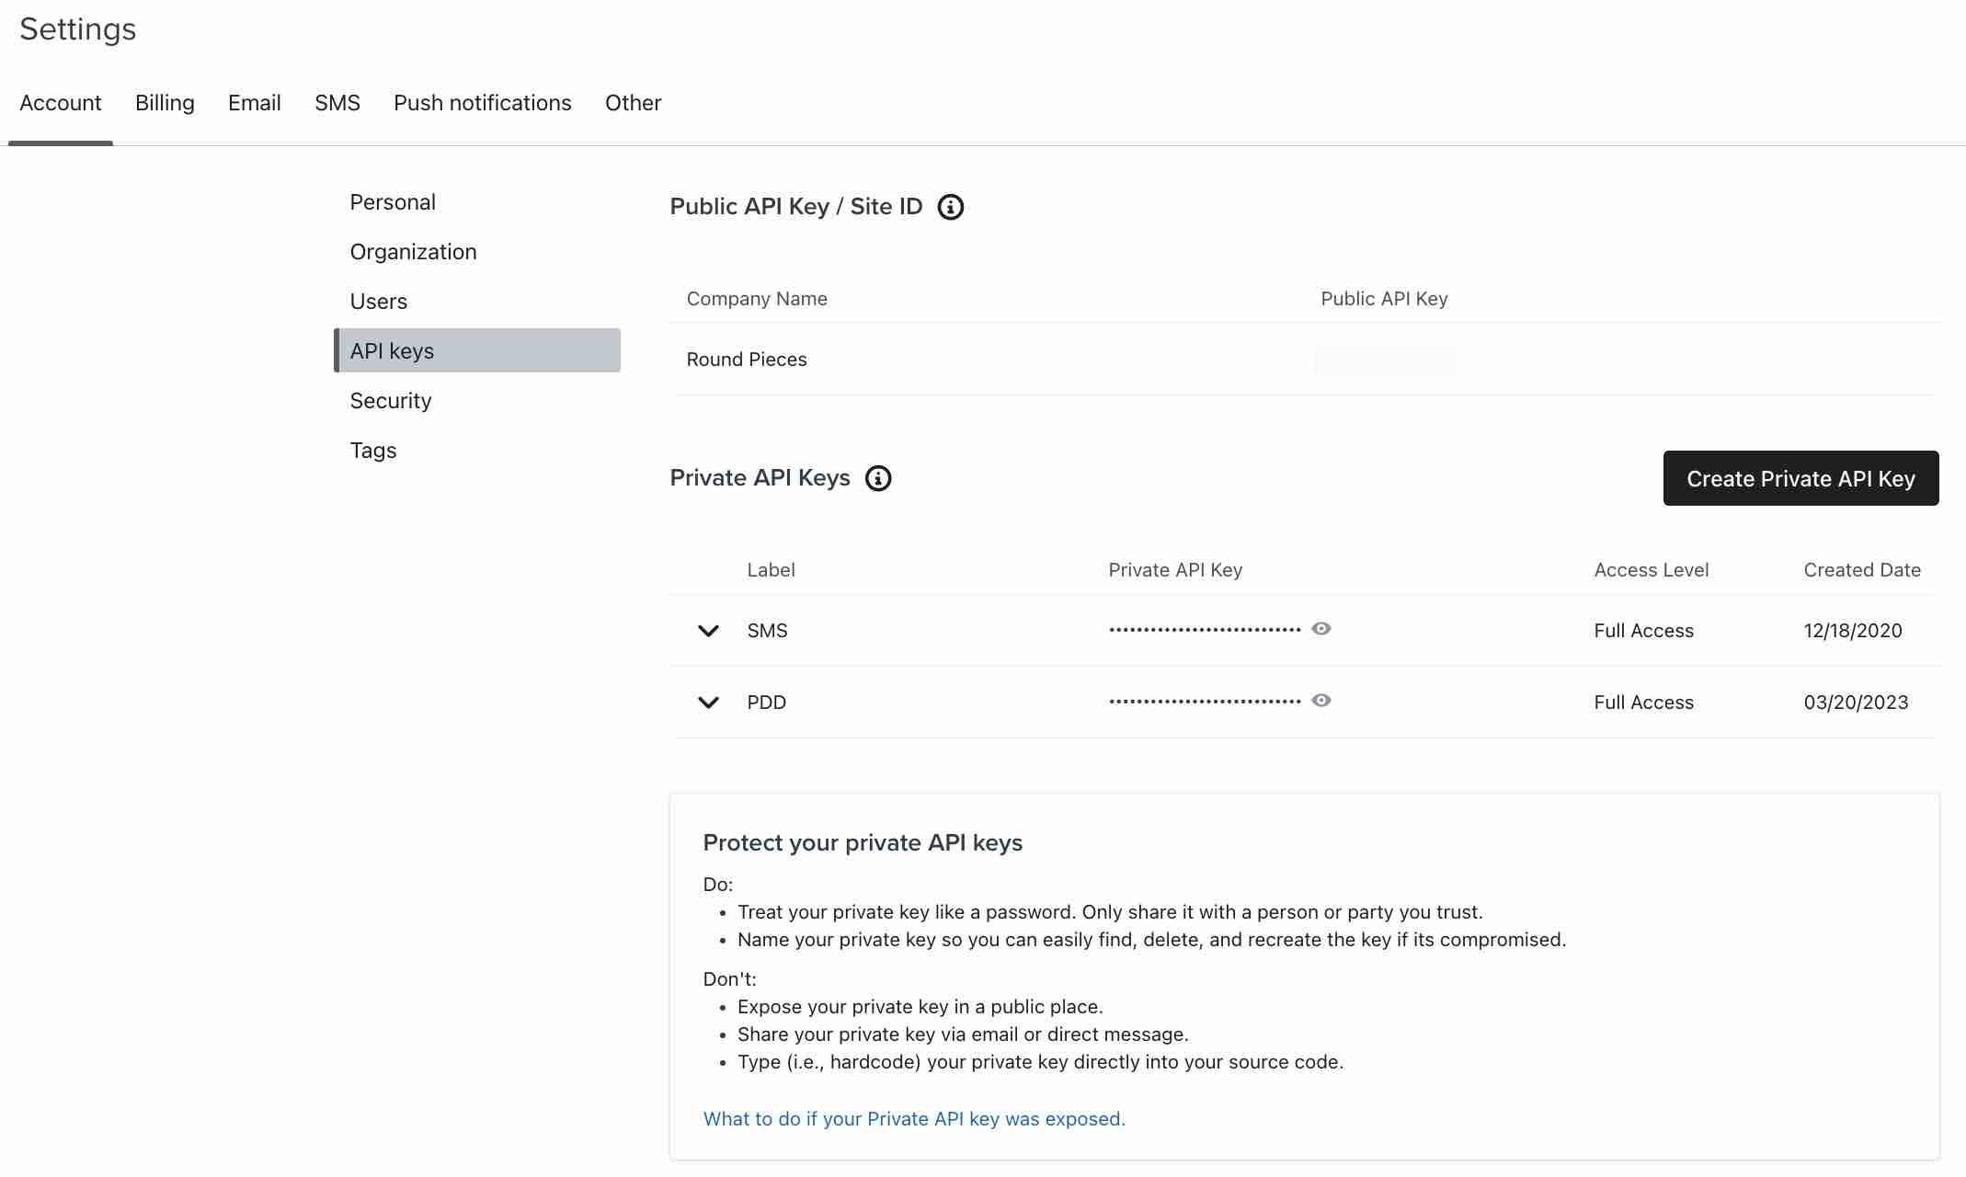Select the Billing tab in Settings

point(164,102)
